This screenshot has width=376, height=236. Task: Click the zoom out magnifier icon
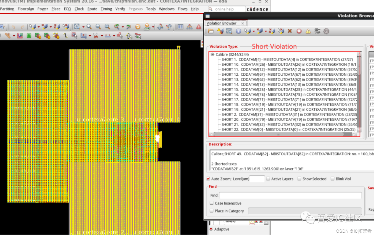(98, 27)
